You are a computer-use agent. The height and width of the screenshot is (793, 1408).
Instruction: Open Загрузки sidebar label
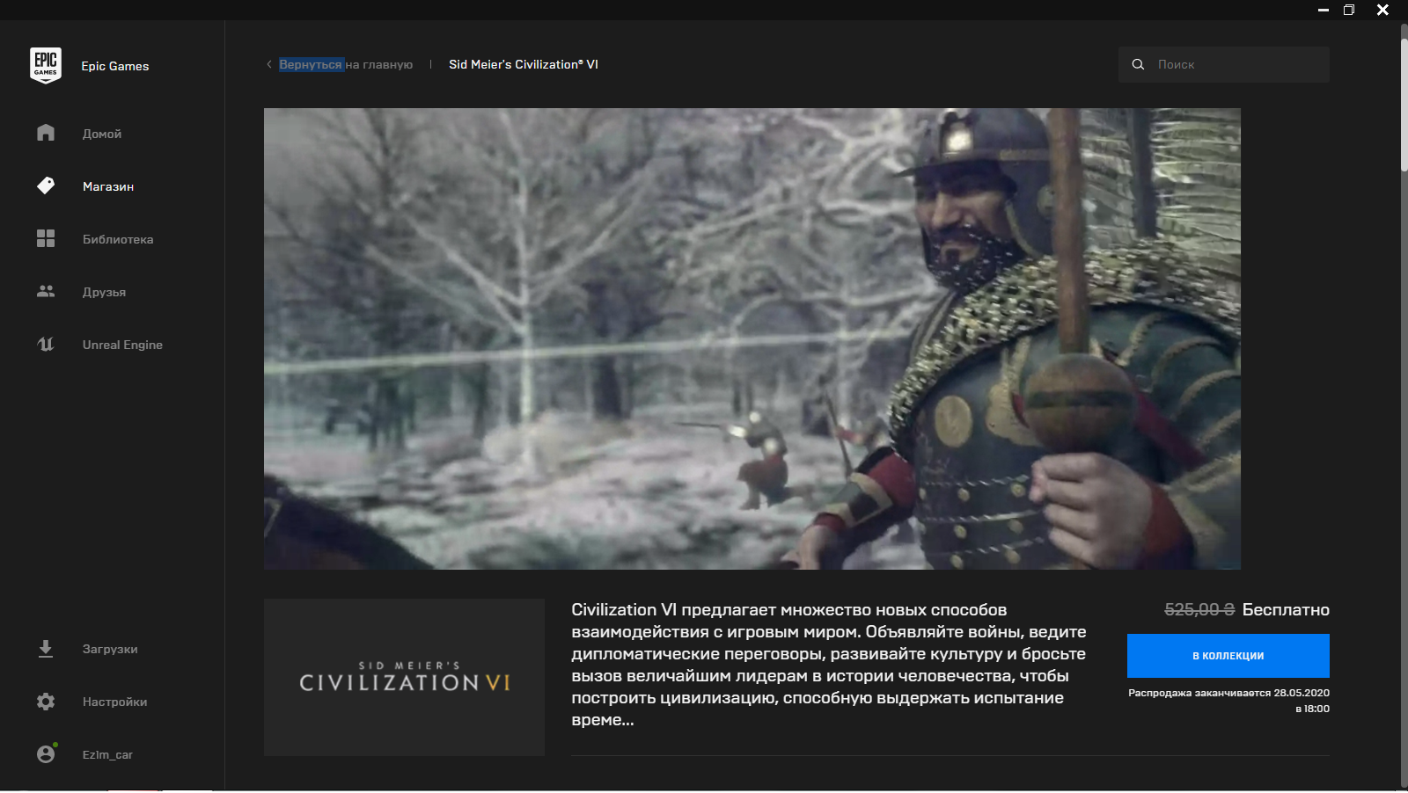(110, 649)
